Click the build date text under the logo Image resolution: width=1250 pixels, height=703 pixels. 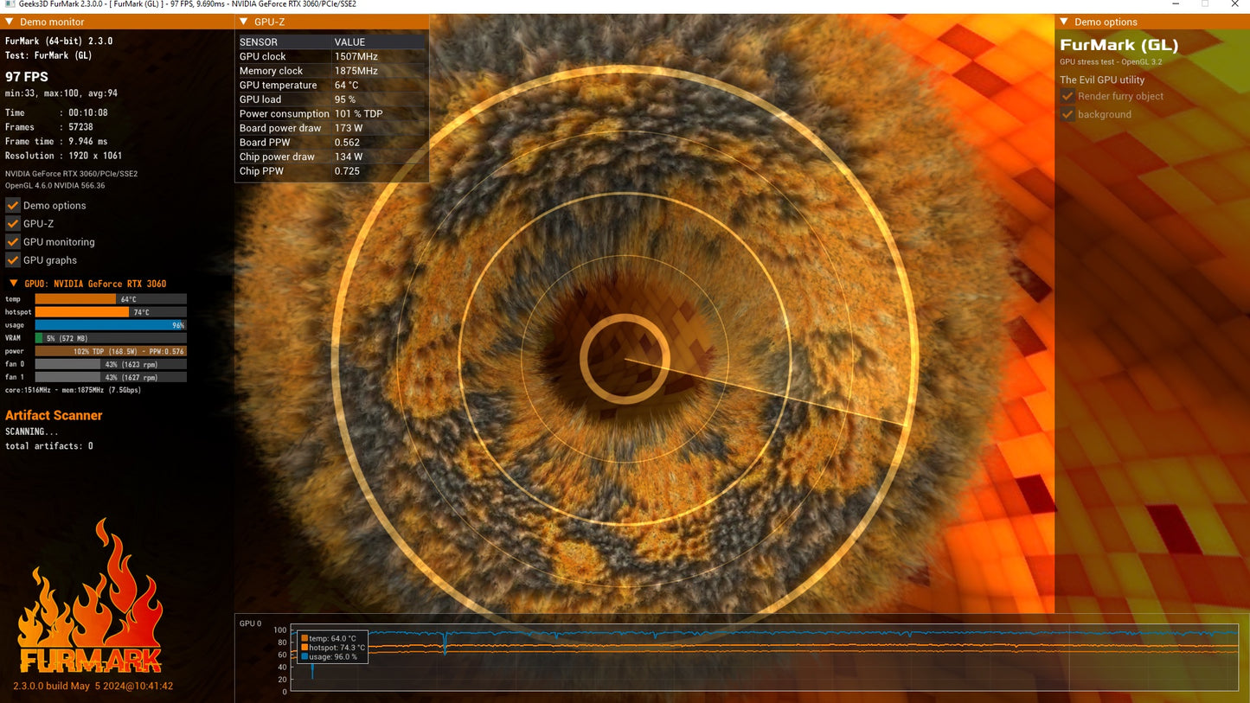coord(93,686)
